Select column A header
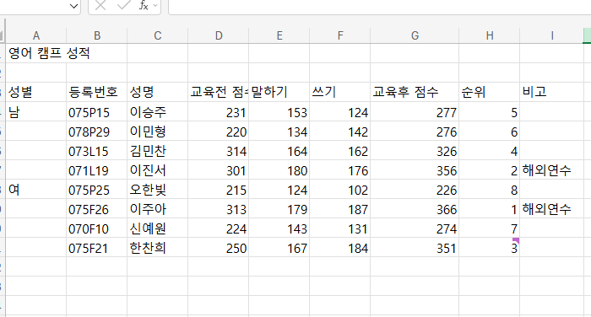This screenshot has width=591, height=317. pyautogui.click(x=36, y=35)
